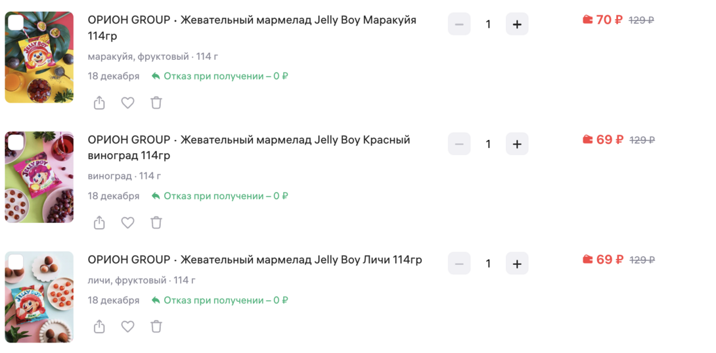Delete Jelly Boy Маракуйя from cart

click(x=156, y=103)
